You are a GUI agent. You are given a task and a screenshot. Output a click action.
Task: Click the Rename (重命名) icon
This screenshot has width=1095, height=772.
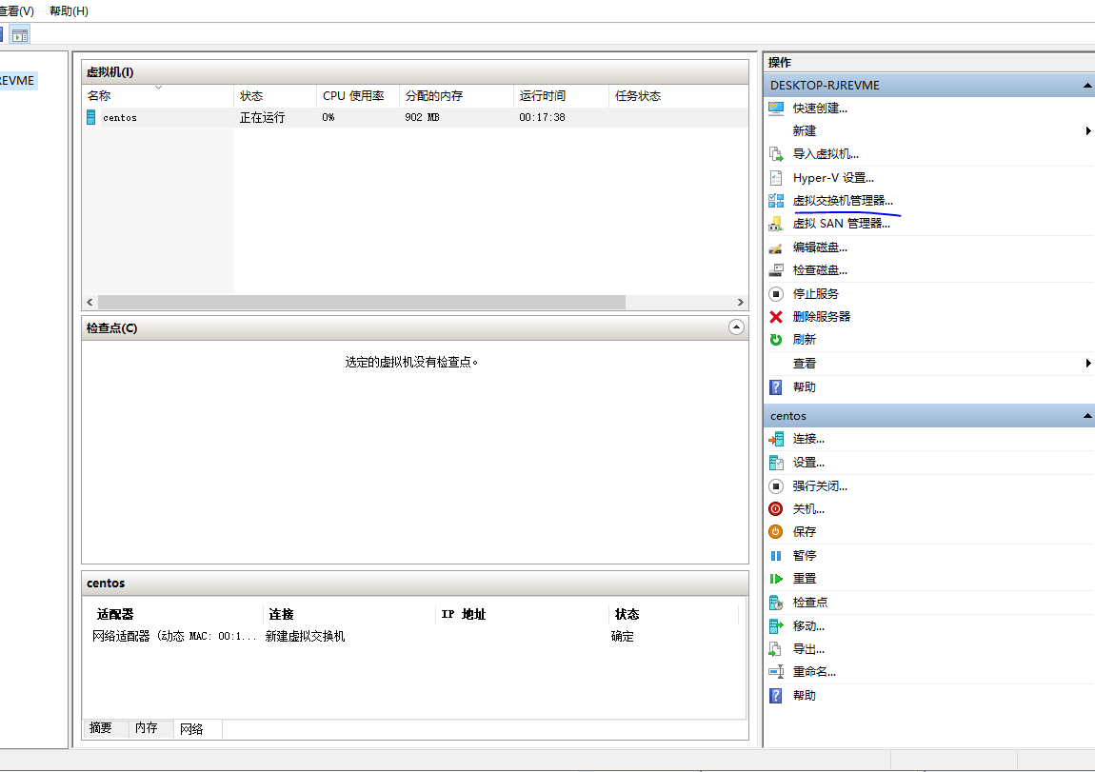coord(776,672)
